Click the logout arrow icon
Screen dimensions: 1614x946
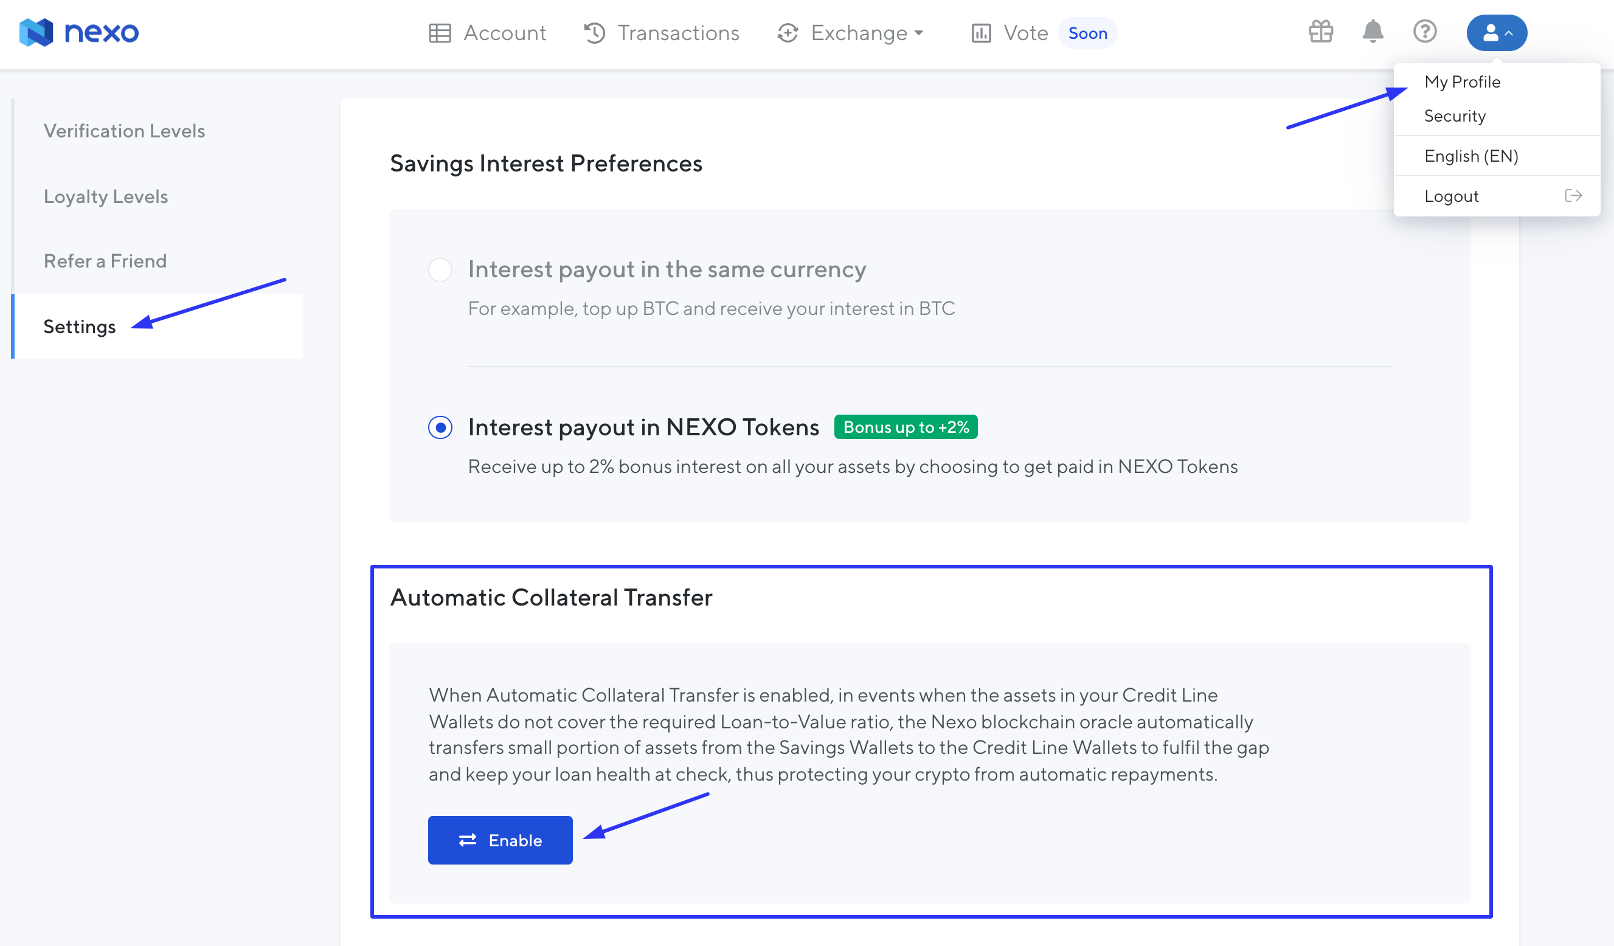1573,195
